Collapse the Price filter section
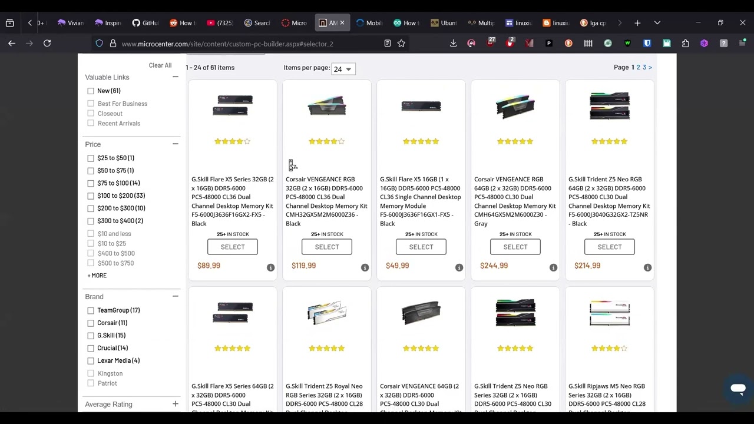This screenshot has height=424, width=754. (x=175, y=144)
